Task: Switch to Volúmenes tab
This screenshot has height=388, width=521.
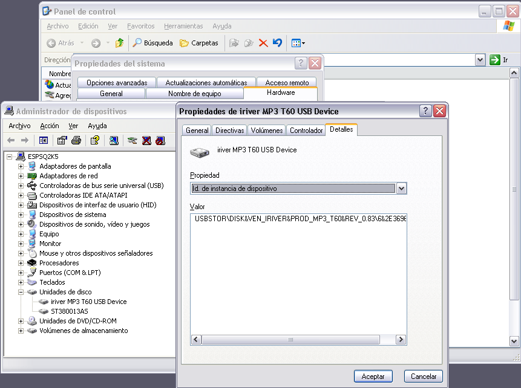Action: point(267,131)
